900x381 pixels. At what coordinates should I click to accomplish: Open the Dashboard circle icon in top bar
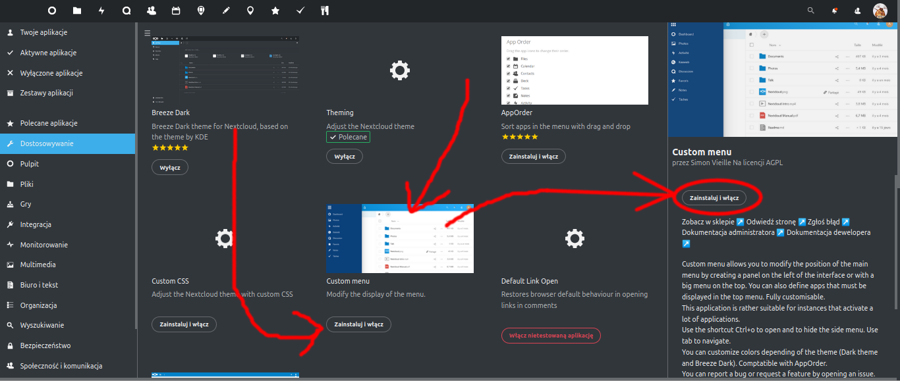[x=52, y=11]
